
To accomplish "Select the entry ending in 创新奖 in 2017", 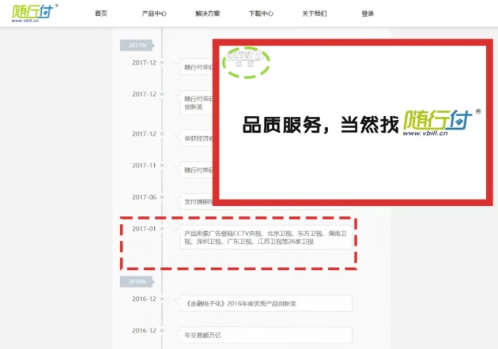I will 196,103.
